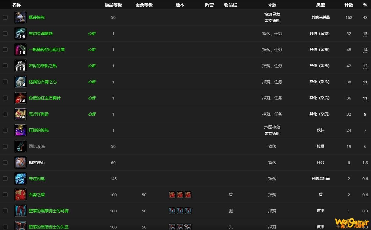Viewport: 371px width, 230px height.
Task: Click first version icon in 马裤 row
Action: tap(172, 211)
